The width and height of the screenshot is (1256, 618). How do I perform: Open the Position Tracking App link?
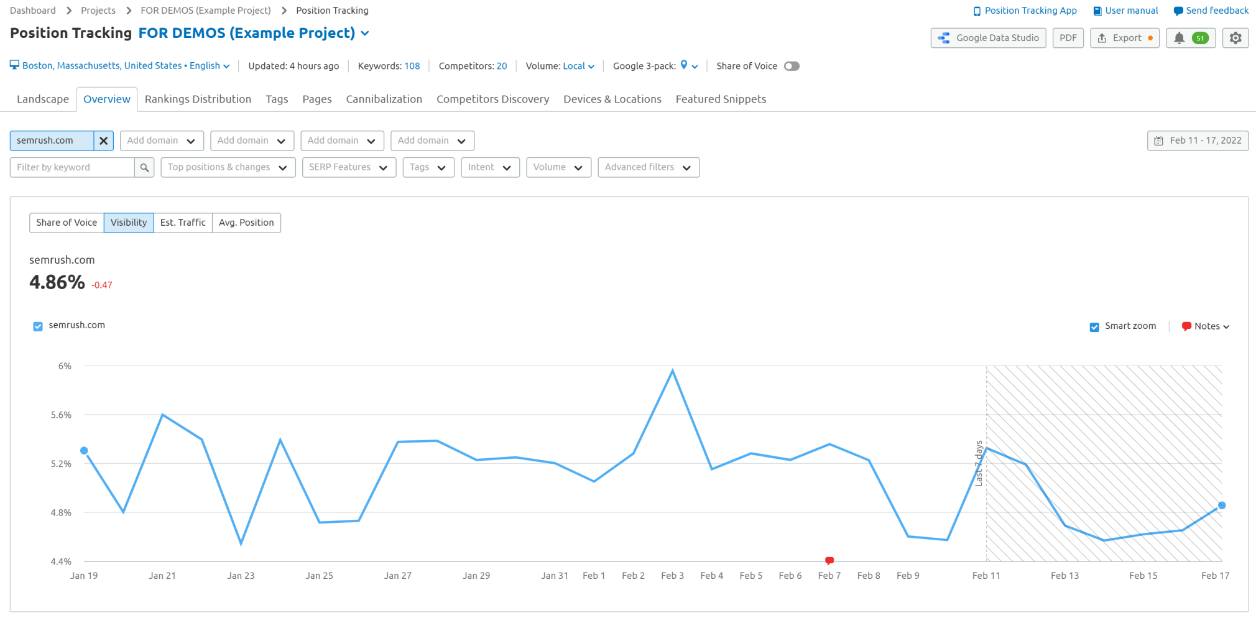coord(1025,11)
